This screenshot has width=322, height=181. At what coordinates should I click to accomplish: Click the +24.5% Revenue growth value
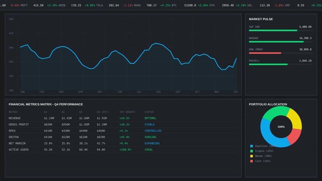point(124,118)
